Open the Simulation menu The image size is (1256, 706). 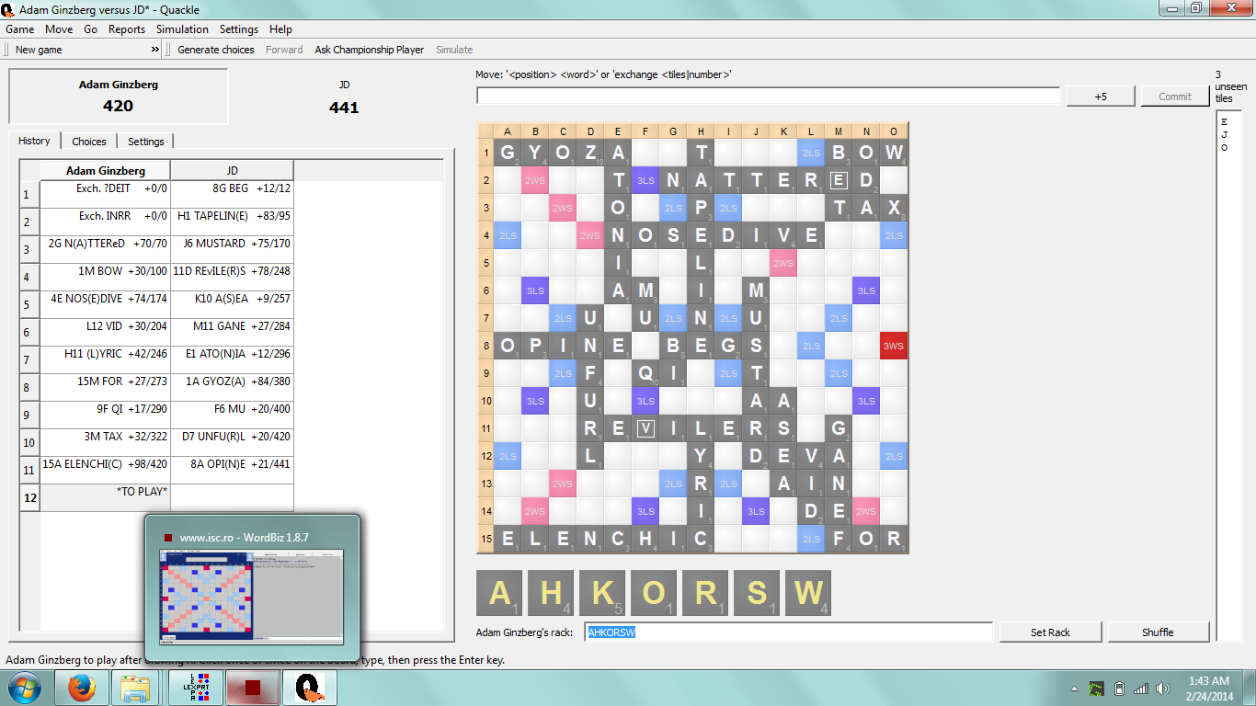pyautogui.click(x=182, y=29)
